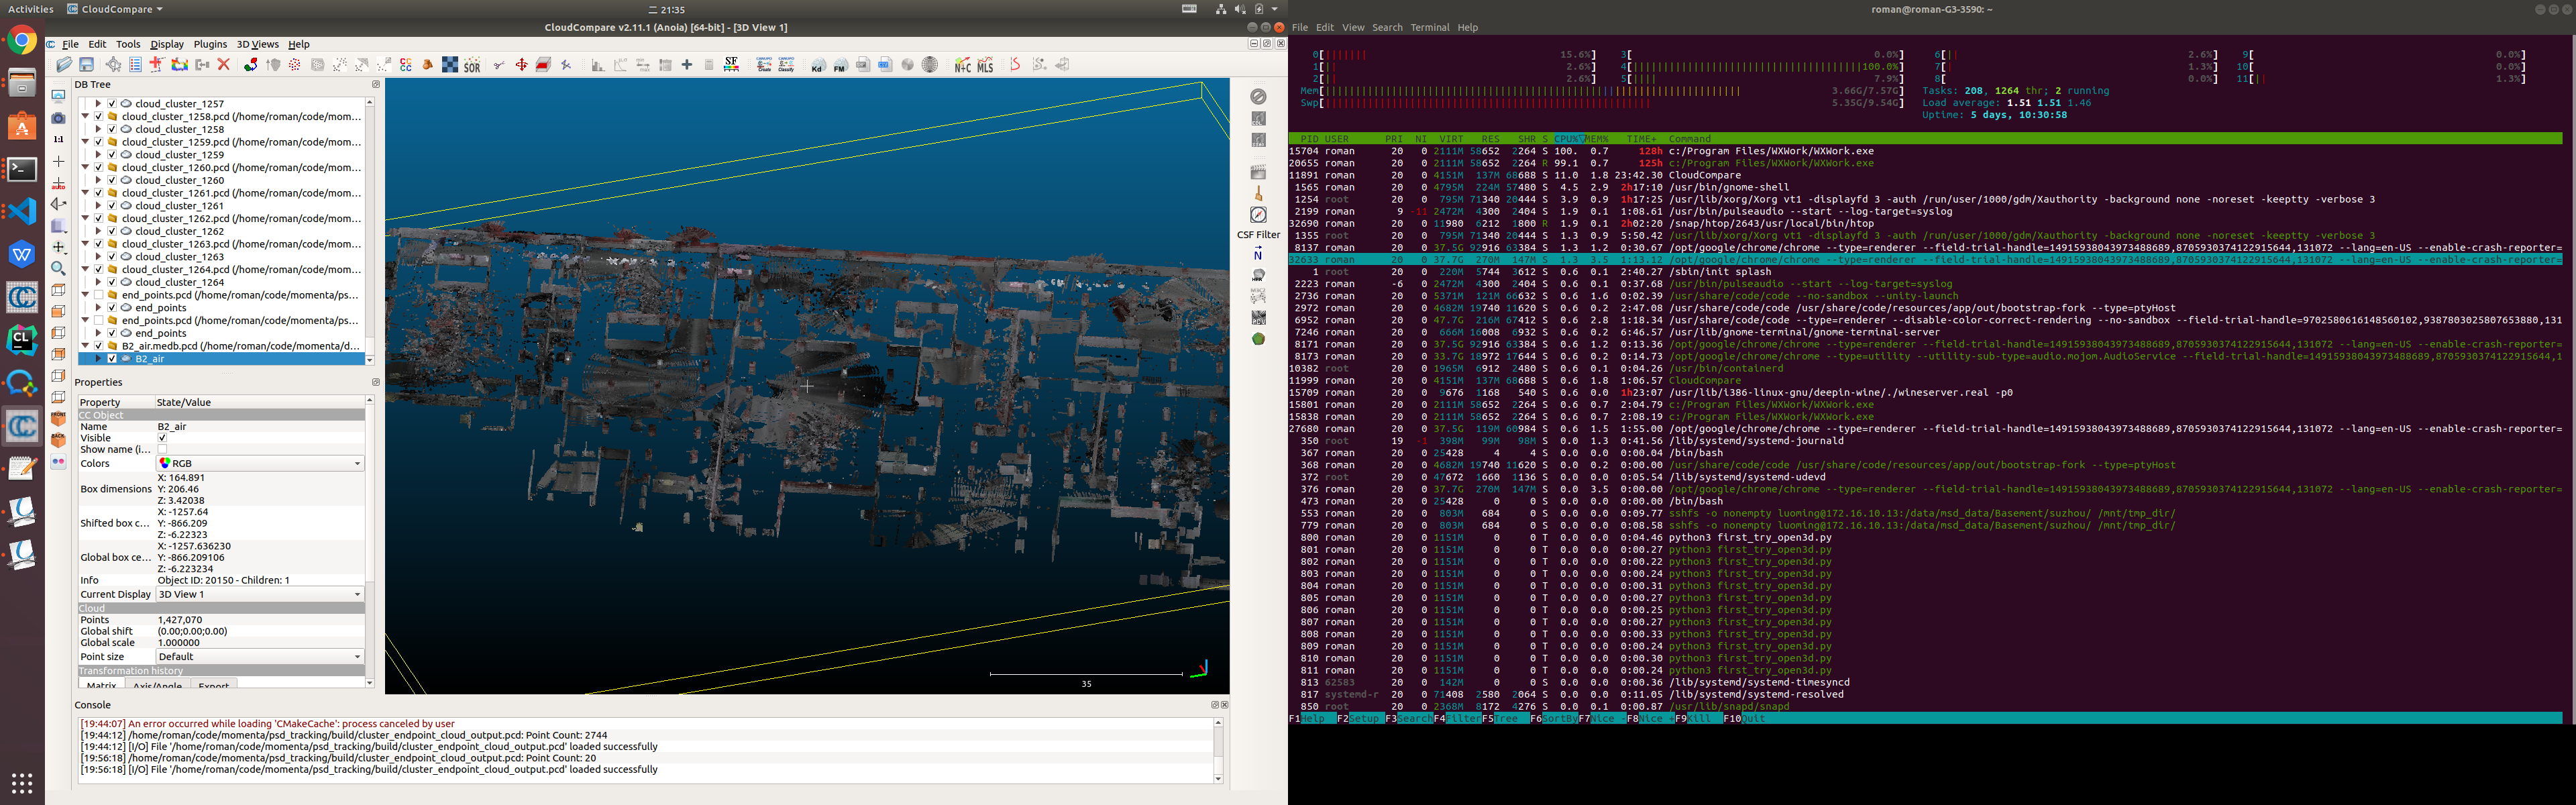Viewport: 2576px width, 805px height.
Task: Click the magnifier zoom icon in left toolbar
Action: pos(58,268)
